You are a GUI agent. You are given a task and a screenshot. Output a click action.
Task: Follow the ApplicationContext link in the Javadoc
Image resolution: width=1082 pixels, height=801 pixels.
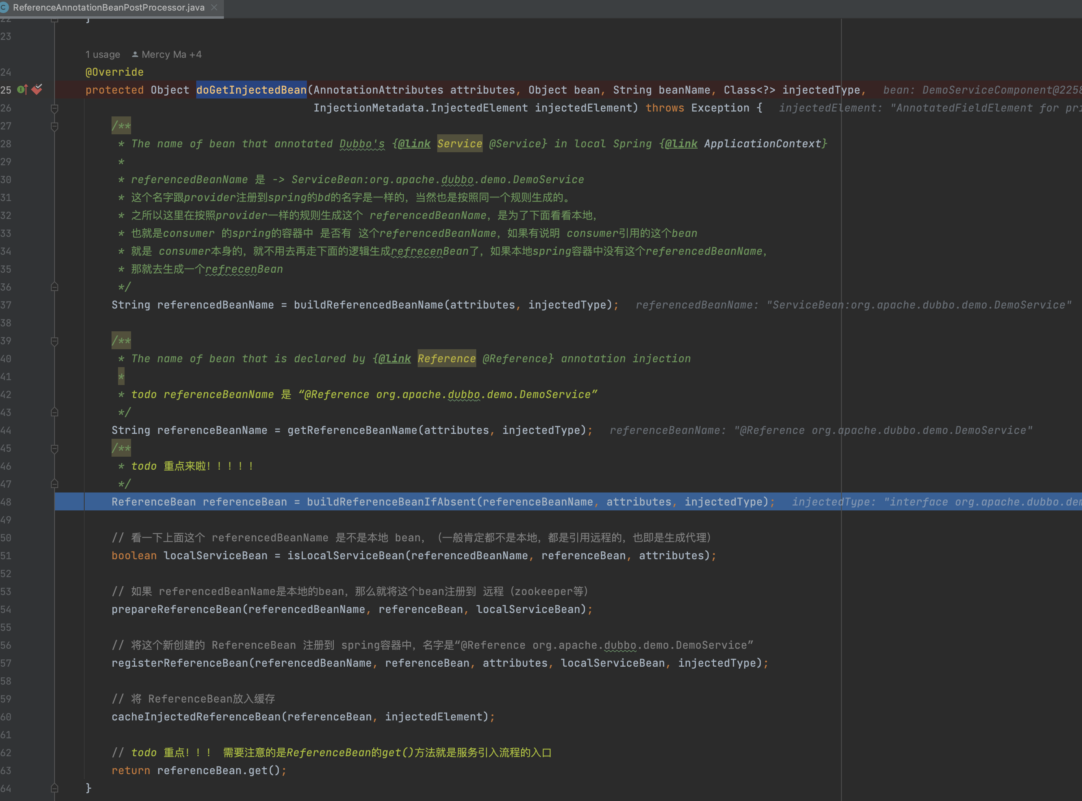[762, 144]
